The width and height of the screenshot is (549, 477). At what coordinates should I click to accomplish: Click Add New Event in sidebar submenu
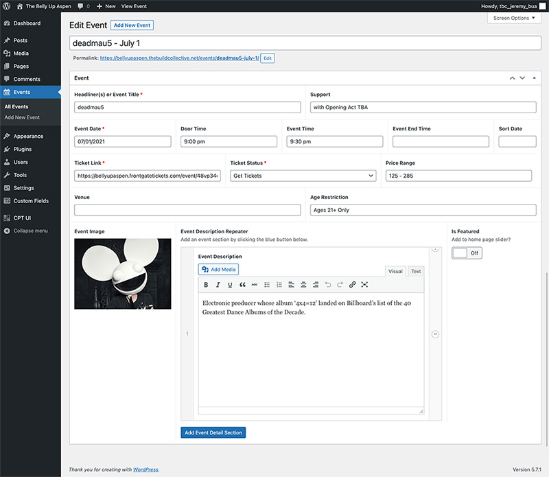click(x=22, y=117)
